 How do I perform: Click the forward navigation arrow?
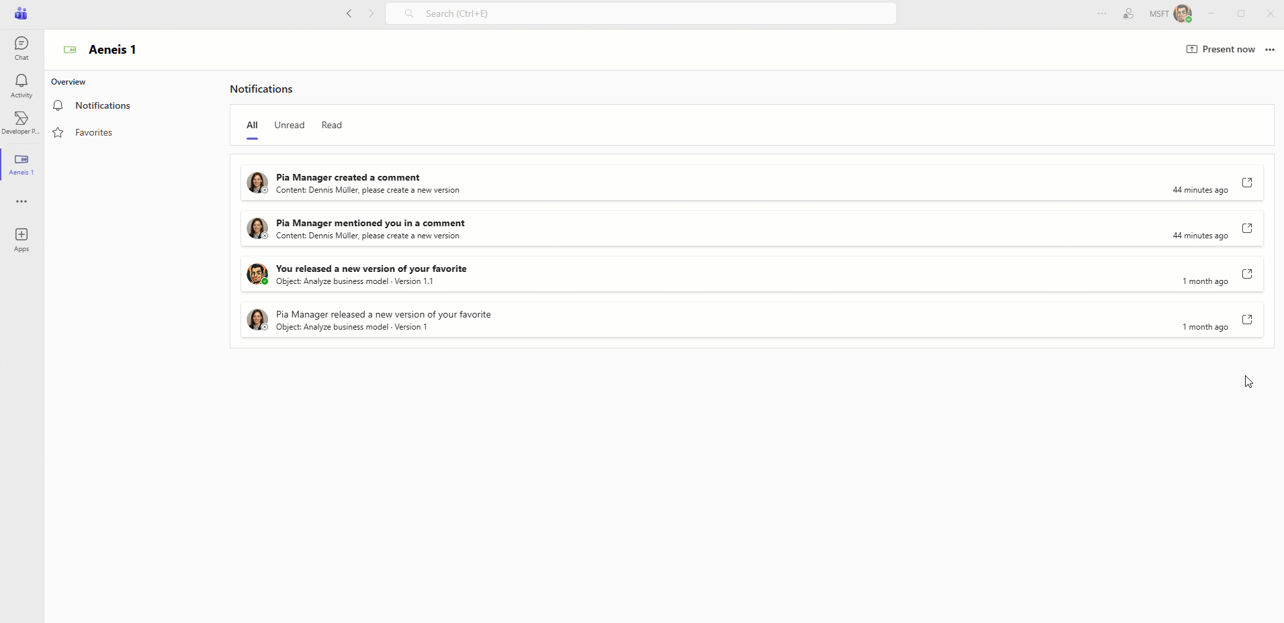(371, 13)
